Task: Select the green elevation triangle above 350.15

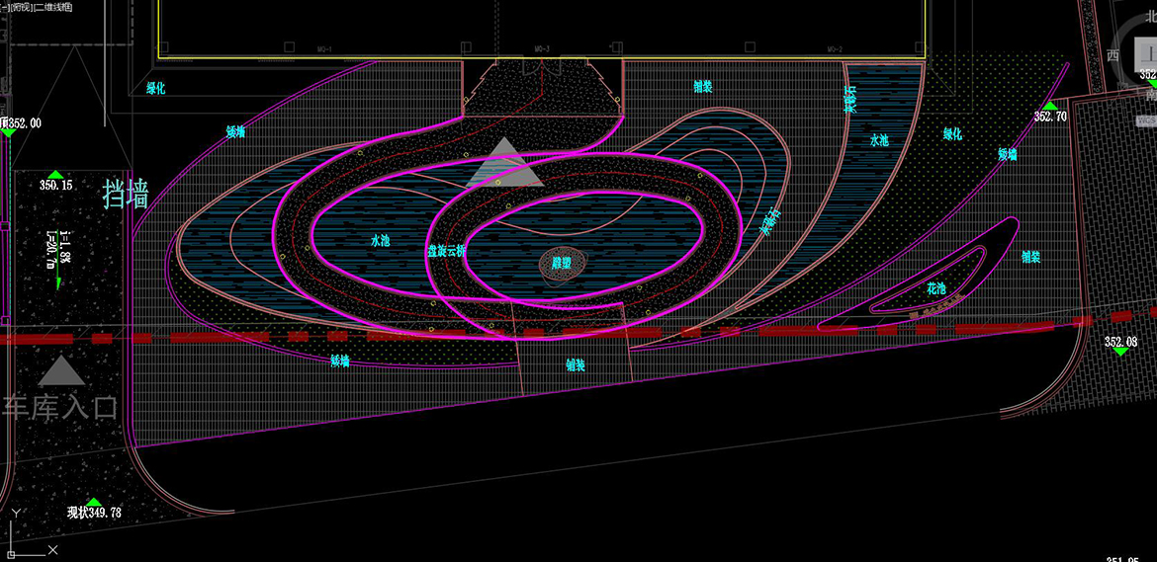Action: coord(56,175)
